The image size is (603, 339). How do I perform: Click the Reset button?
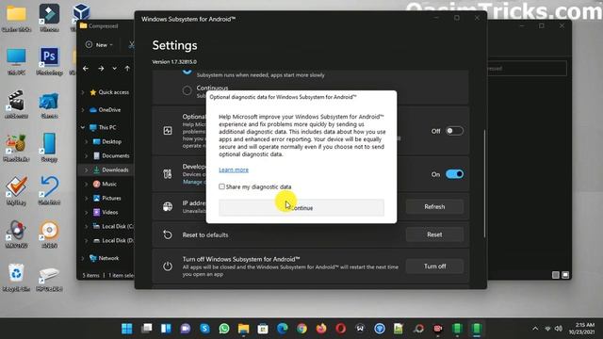(x=434, y=234)
